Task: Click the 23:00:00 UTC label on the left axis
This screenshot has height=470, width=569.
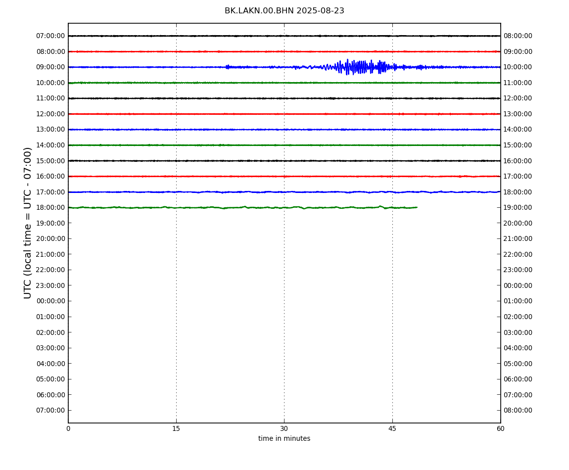Action: (50, 285)
